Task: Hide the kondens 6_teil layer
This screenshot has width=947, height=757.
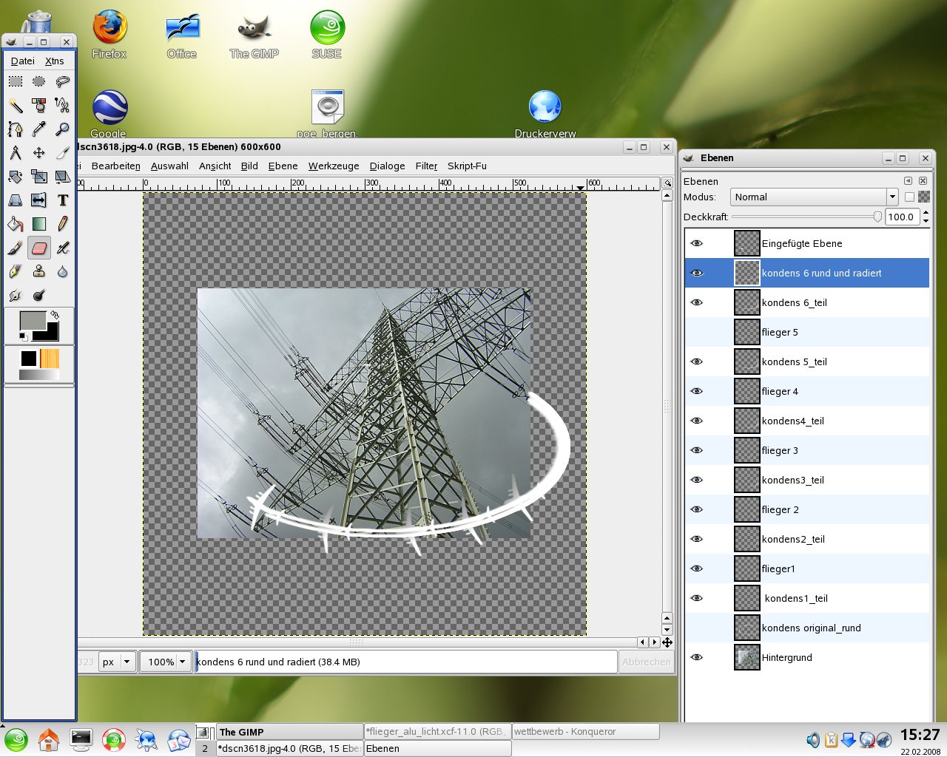Action: point(696,302)
